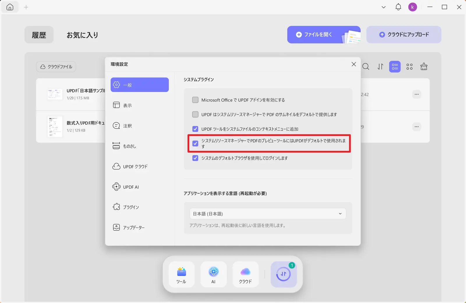Go to the Home tab icon
The image size is (466, 303).
10,7
